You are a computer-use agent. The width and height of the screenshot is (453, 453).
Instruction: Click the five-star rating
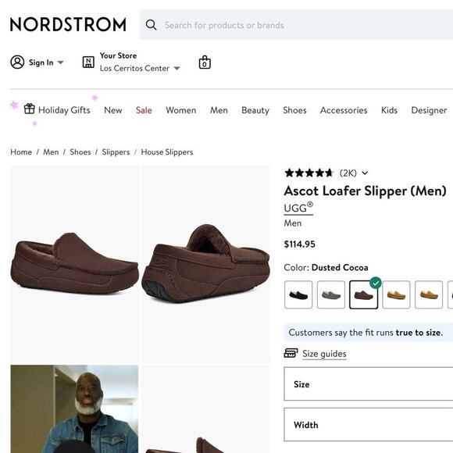pos(309,173)
